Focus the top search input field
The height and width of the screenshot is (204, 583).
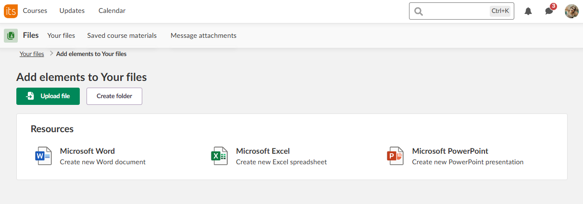[x=456, y=11]
